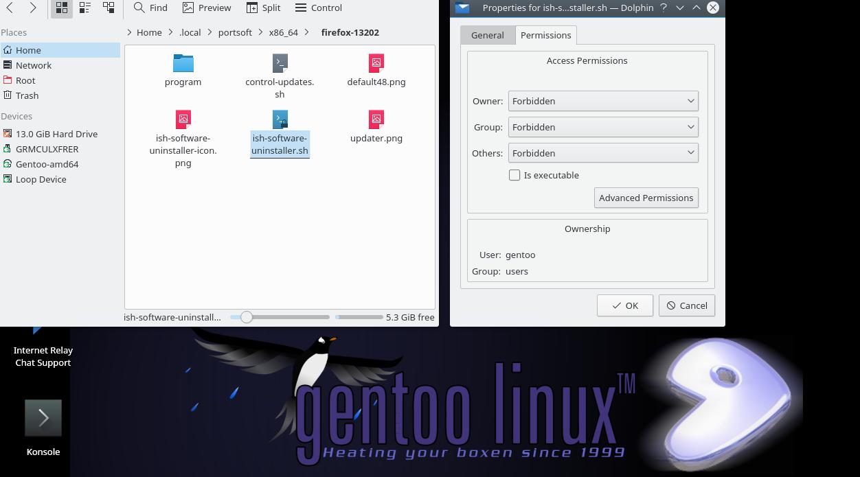Click the updater.png file name

376,138
